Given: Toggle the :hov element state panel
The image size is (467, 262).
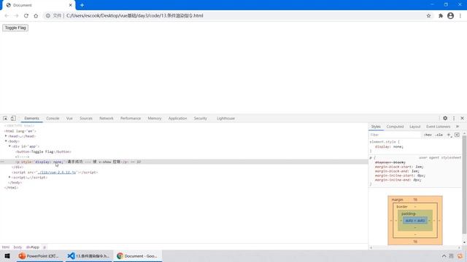Looking at the screenshot, I should pos(428,135).
